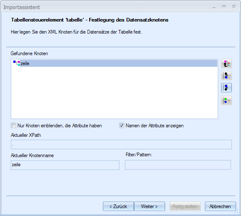Screen dimensions: 241x216
Task: Click the green and blue node icon
Action: point(226,100)
